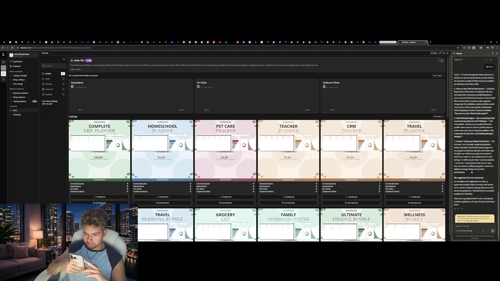Screen dimensions: 500x281
Task: Filter listings by Active status
Action: (x=53, y=73)
